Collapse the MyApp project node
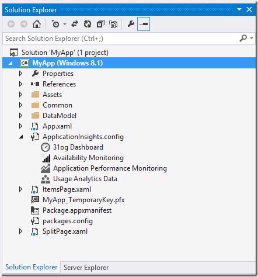This screenshot has width=258, height=277. click(11, 63)
